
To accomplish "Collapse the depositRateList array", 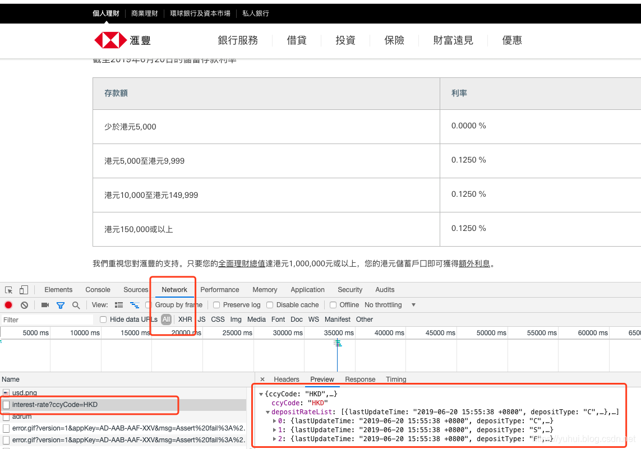I will (268, 412).
